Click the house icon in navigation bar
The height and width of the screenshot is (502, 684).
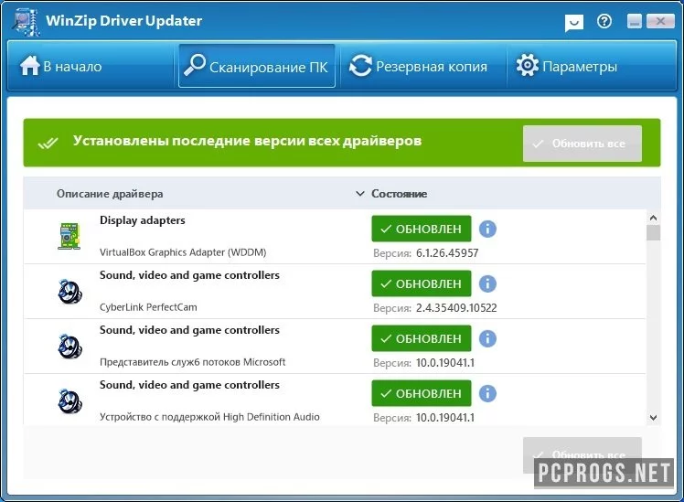[29, 66]
